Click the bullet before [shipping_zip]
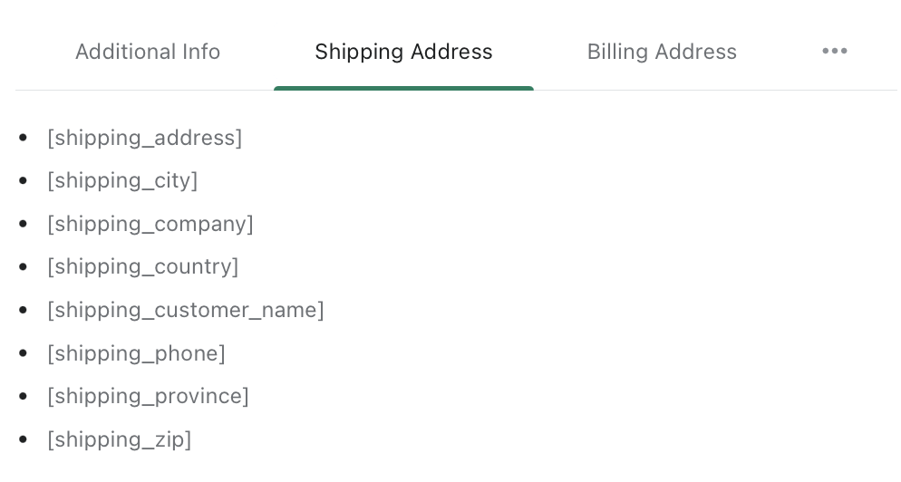901x482 pixels. point(24,439)
